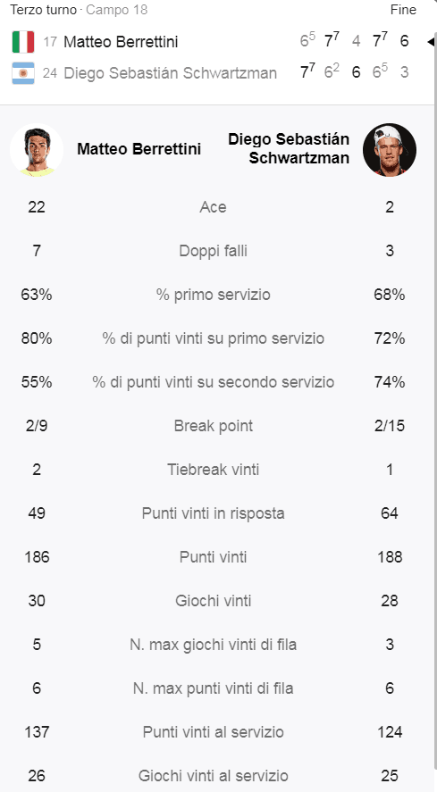
Task: Select the Punti vinti in risposta label
Action: (213, 513)
